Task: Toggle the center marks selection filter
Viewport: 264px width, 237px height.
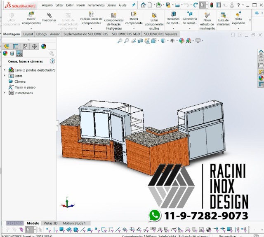Action: [x=125, y=230]
